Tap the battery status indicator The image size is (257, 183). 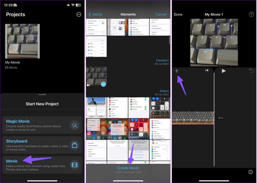point(78,5)
